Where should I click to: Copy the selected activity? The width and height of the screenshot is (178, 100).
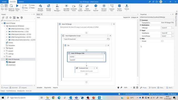click(x=25, y=8)
